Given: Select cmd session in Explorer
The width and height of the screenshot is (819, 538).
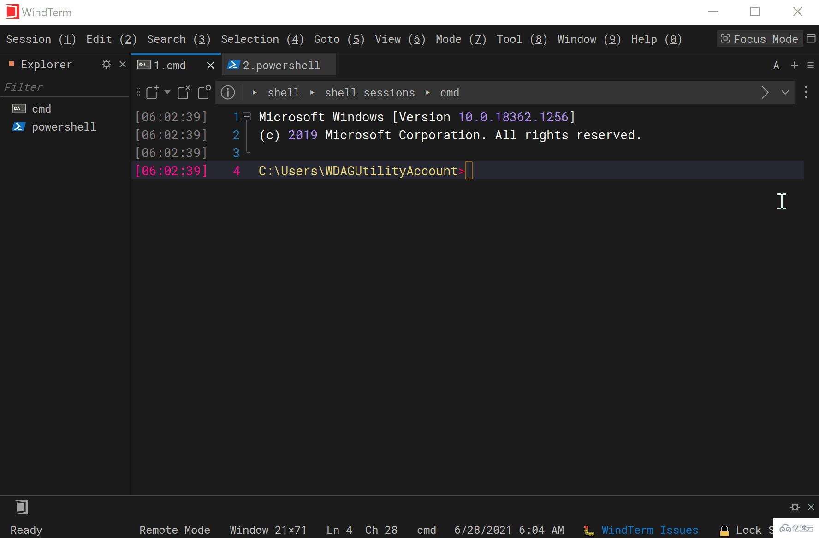Looking at the screenshot, I should point(42,109).
